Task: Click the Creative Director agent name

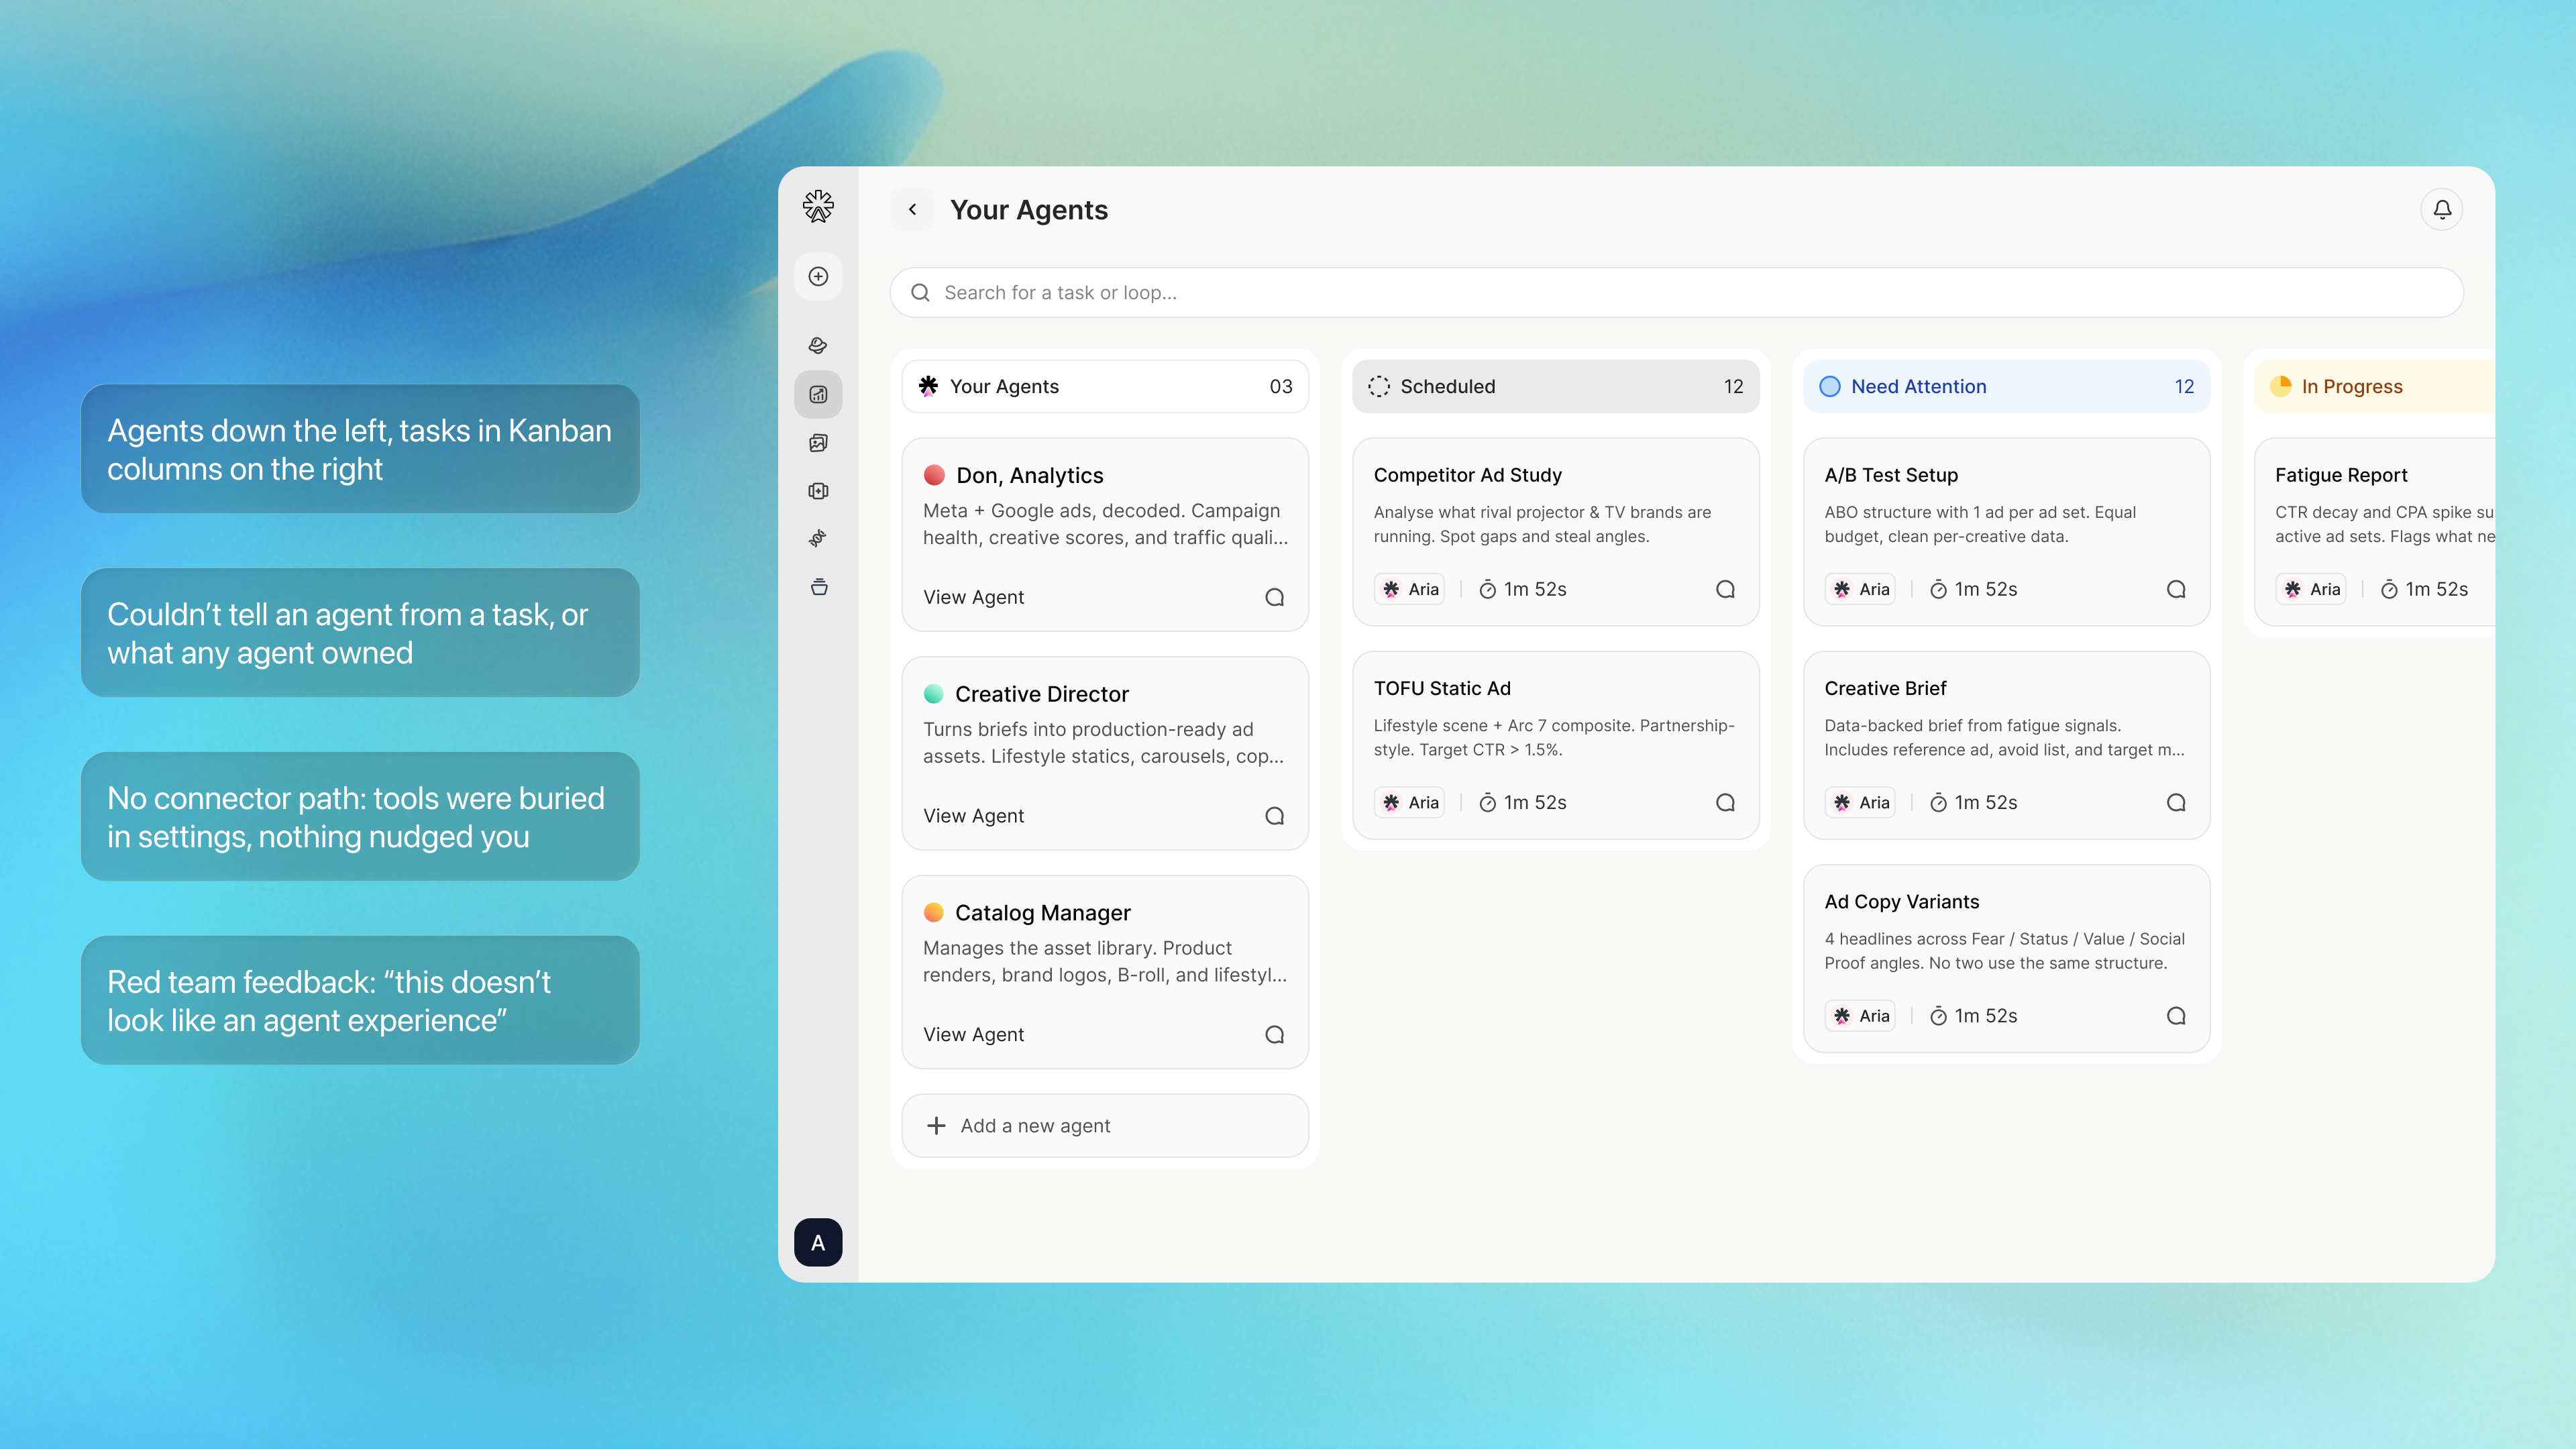Action: [1041, 693]
